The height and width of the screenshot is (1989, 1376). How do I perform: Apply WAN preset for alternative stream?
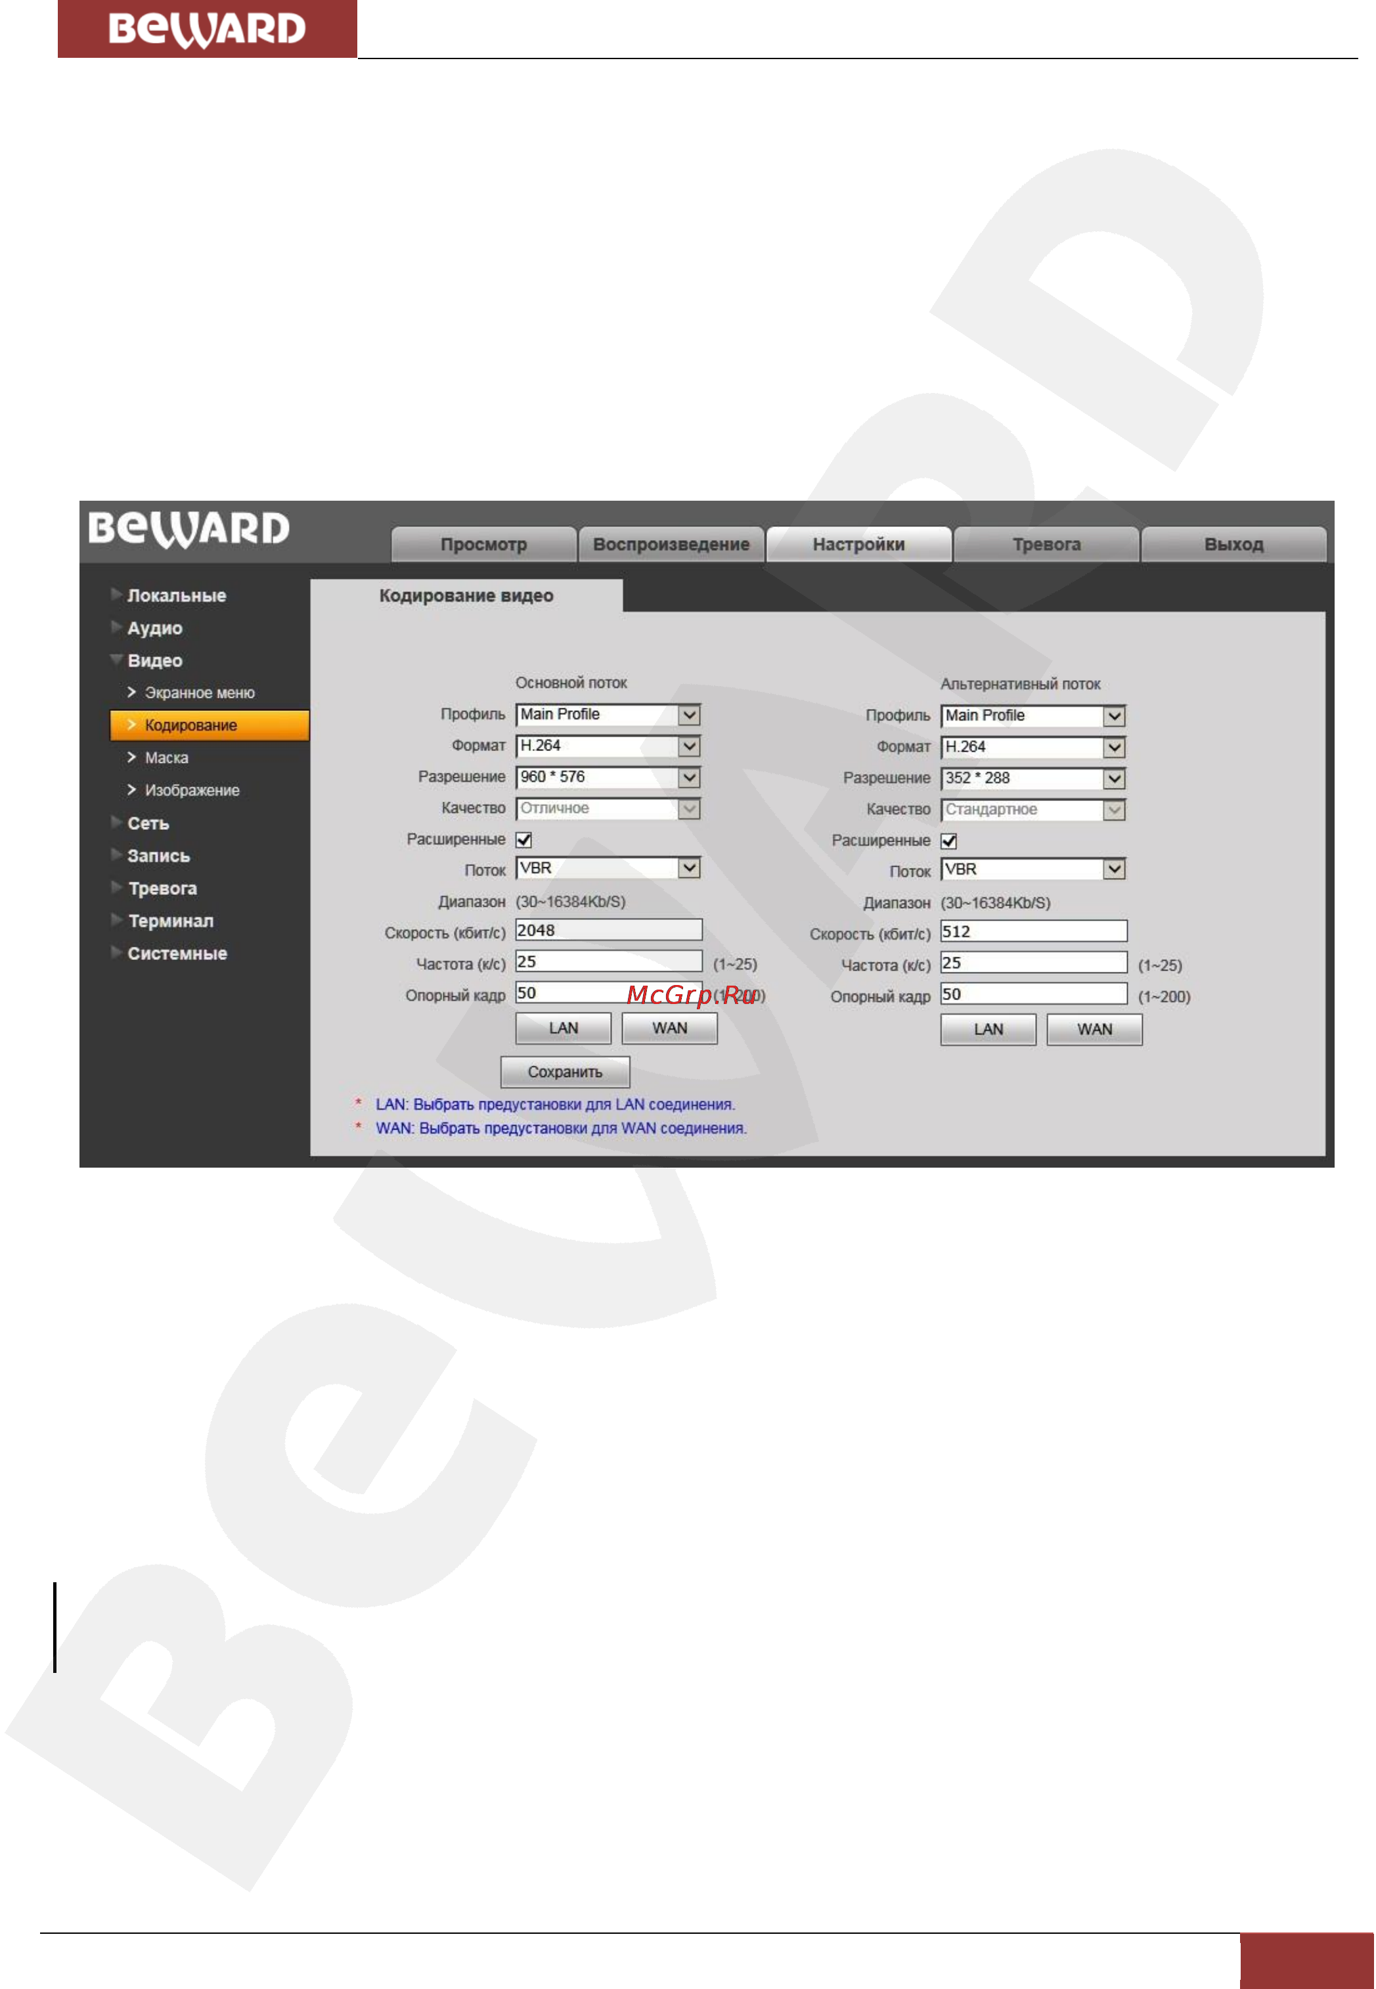pyautogui.click(x=1095, y=1030)
